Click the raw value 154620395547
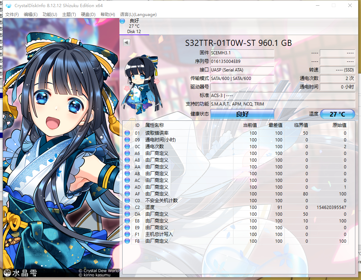The image size is (361, 280). point(331,207)
